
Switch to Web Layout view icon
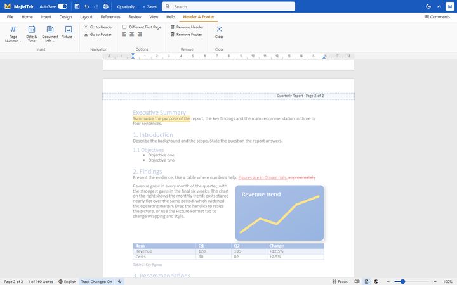coord(376,281)
